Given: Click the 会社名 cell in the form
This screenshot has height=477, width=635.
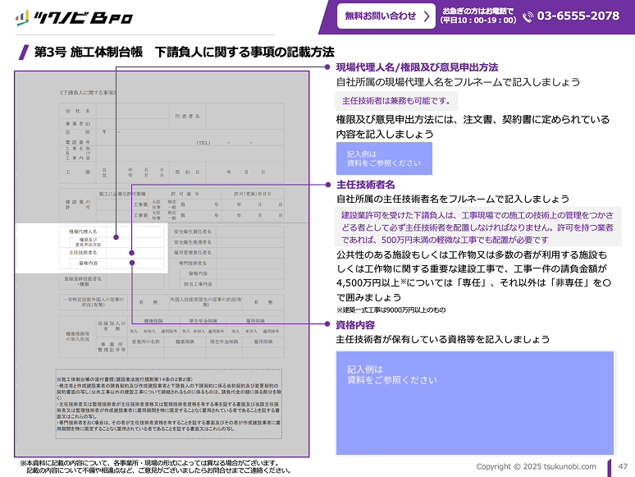Looking at the screenshot, I should (78, 111).
